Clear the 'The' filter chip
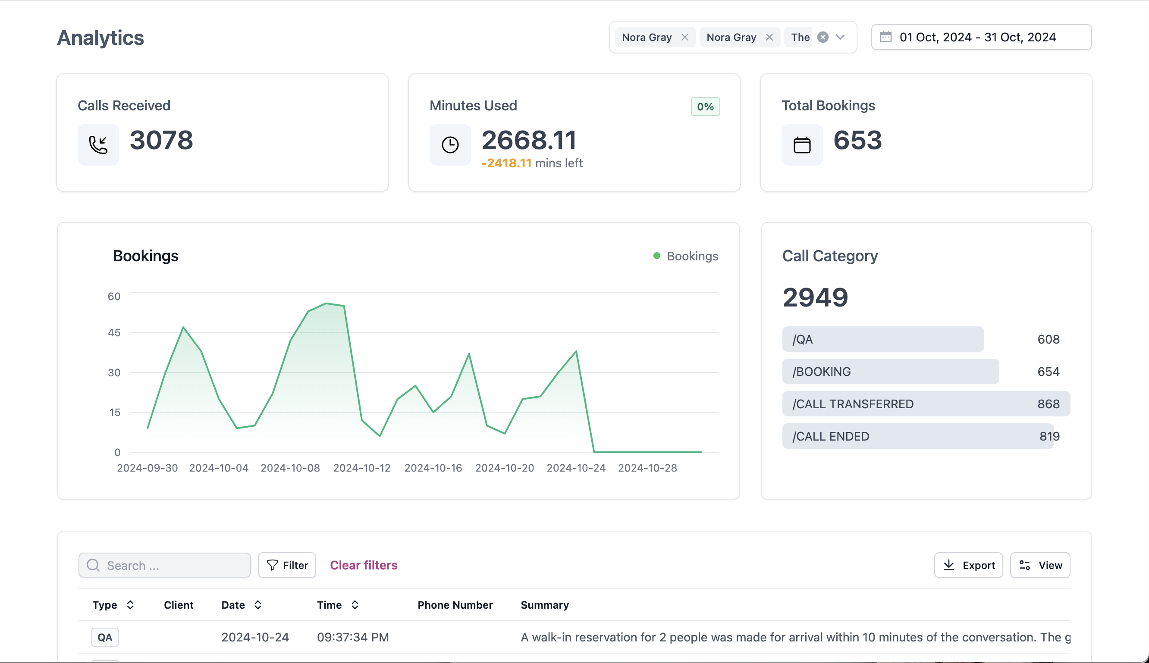This screenshot has width=1149, height=663. [823, 37]
